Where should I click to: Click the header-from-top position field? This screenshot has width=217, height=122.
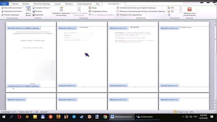pos(175,8)
